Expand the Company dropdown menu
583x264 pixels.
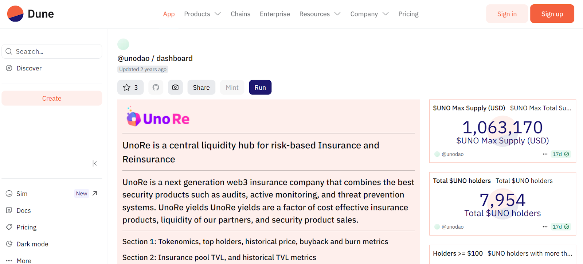point(369,14)
